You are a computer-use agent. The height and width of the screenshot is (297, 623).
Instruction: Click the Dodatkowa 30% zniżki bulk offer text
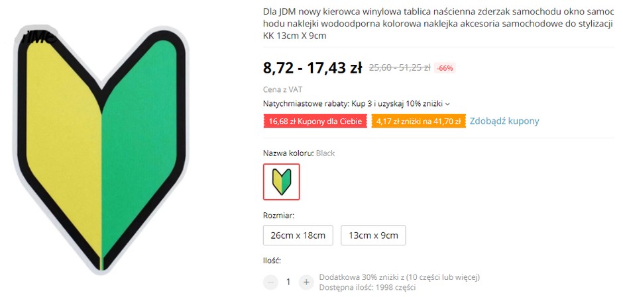399,276
